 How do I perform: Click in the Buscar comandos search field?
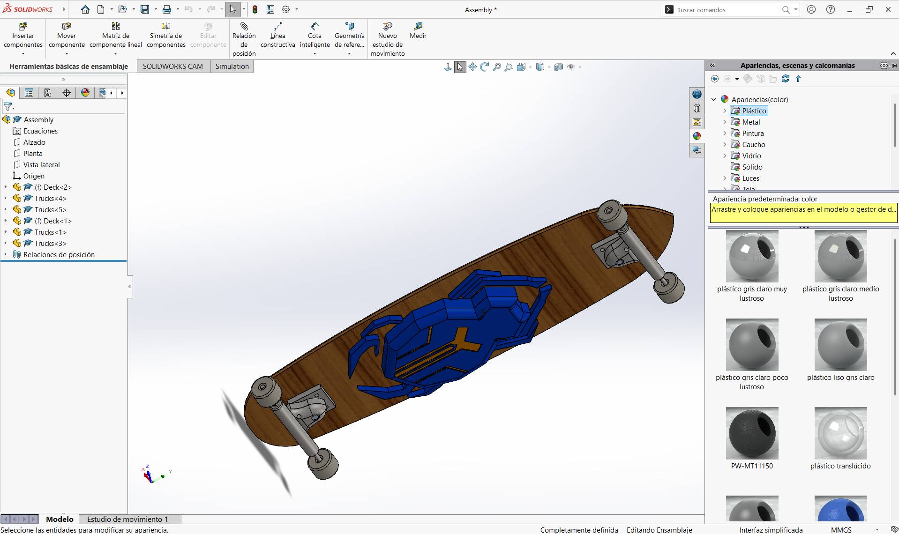[727, 9]
